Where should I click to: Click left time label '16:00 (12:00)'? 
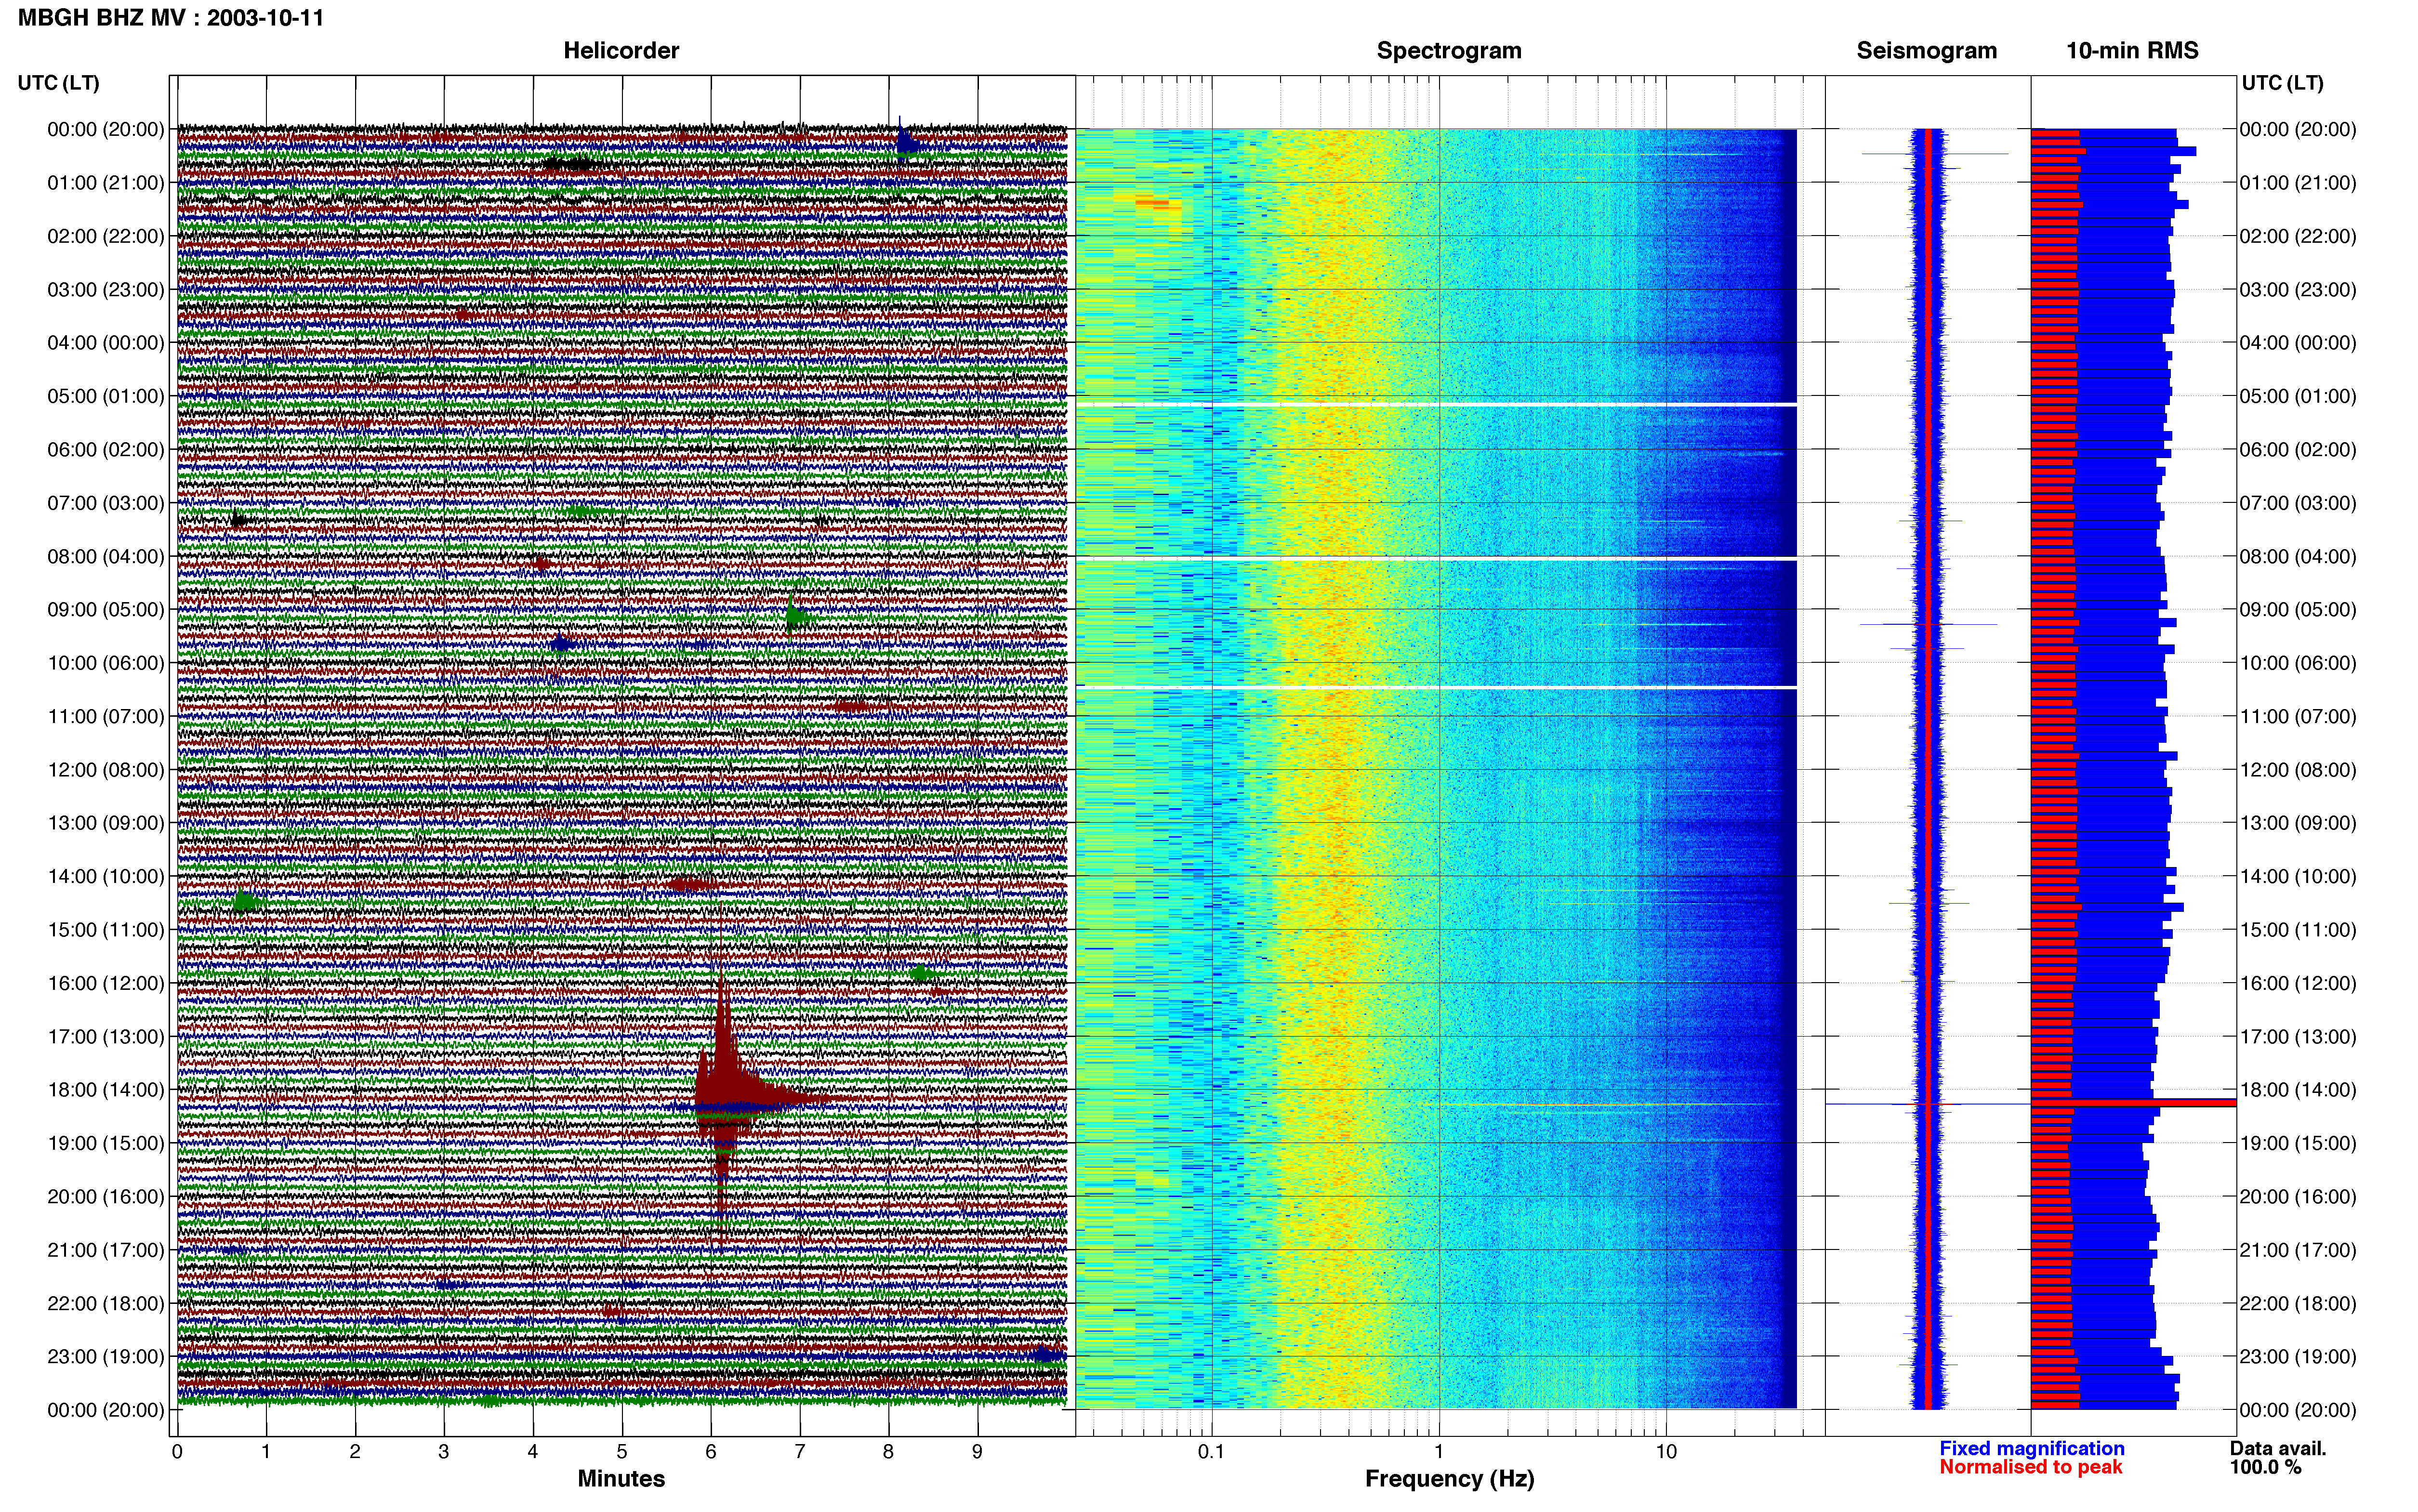pyautogui.click(x=106, y=983)
